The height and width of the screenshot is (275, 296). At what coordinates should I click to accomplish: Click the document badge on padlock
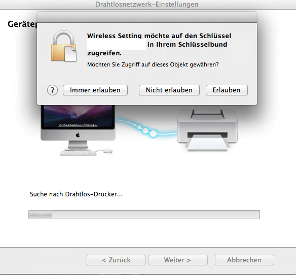pyautogui.click(x=70, y=54)
